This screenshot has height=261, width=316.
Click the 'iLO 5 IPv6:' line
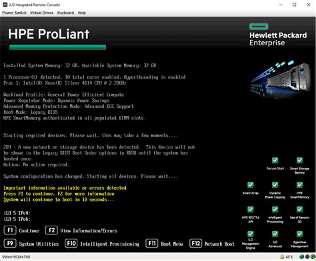coord(17,219)
